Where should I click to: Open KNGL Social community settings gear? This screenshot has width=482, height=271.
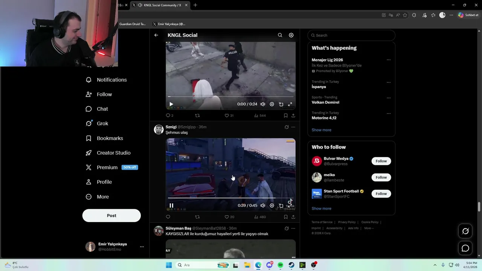click(x=291, y=35)
